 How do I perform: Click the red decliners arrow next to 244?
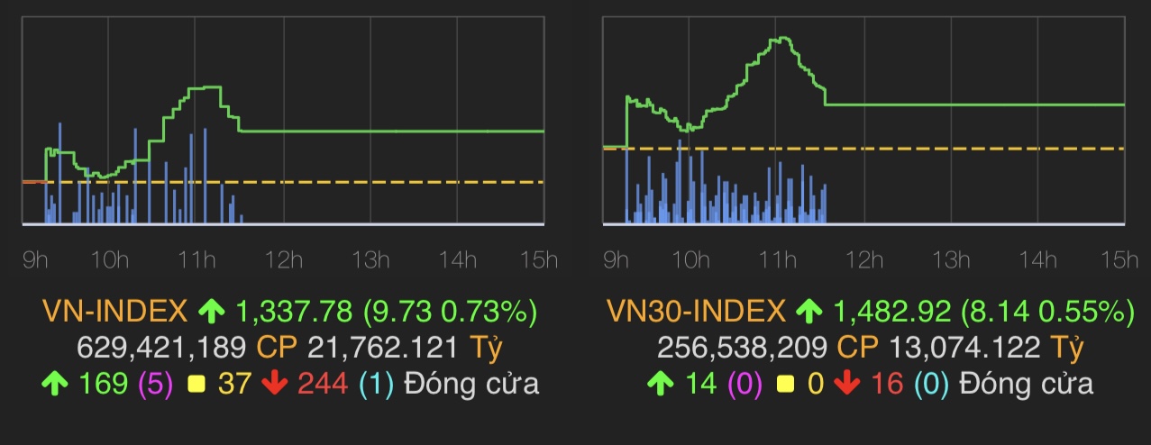point(274,385)
